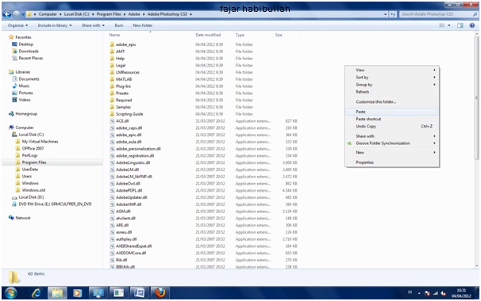Viewport: 481px width, 301px height.
Task: Click the Search Adobe Photoshop CS3 box
Action: click(439, 14)
